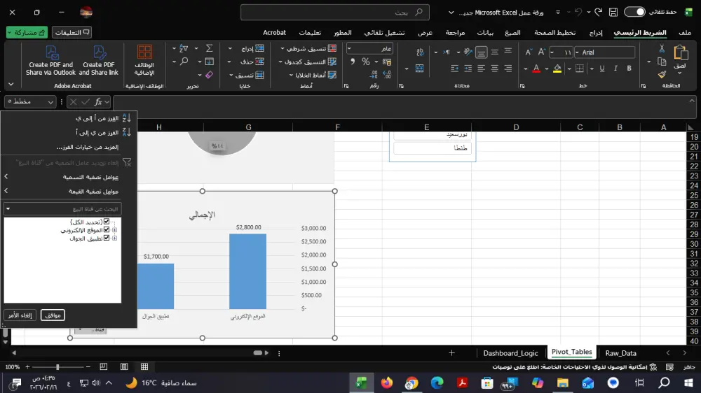Click the Share (مشاركة) button
The height and width of the screenshot is (393, 701).
pyautogui.click(x=27, y=33)
